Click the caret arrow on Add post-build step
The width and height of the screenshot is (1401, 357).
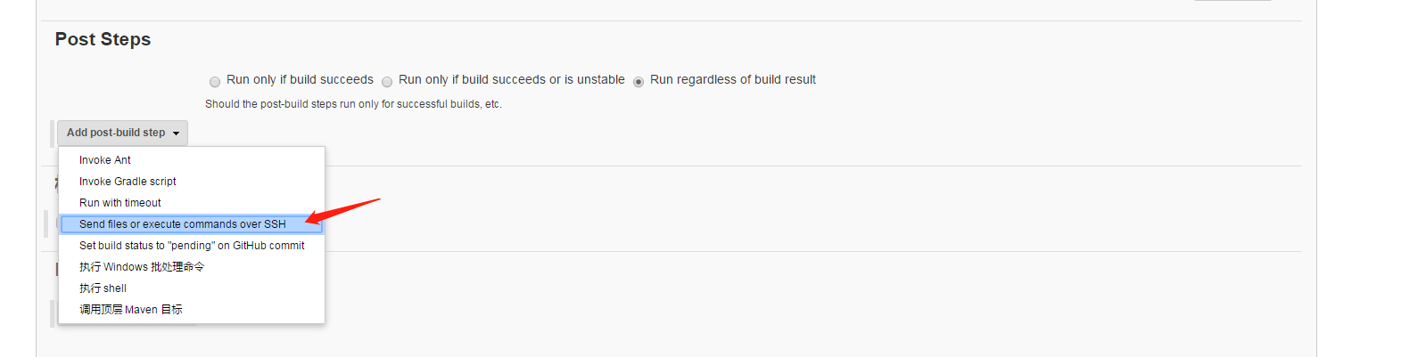point(177,134)
